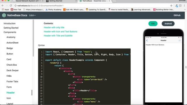Select Components section in sidebar
This screenshot has height=105, width=187.
pyautogui.click(x=10, y=32)
